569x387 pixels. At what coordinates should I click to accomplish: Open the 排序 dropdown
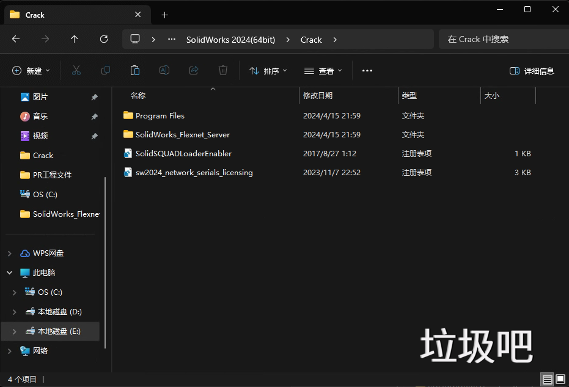(x=268, y=70)
